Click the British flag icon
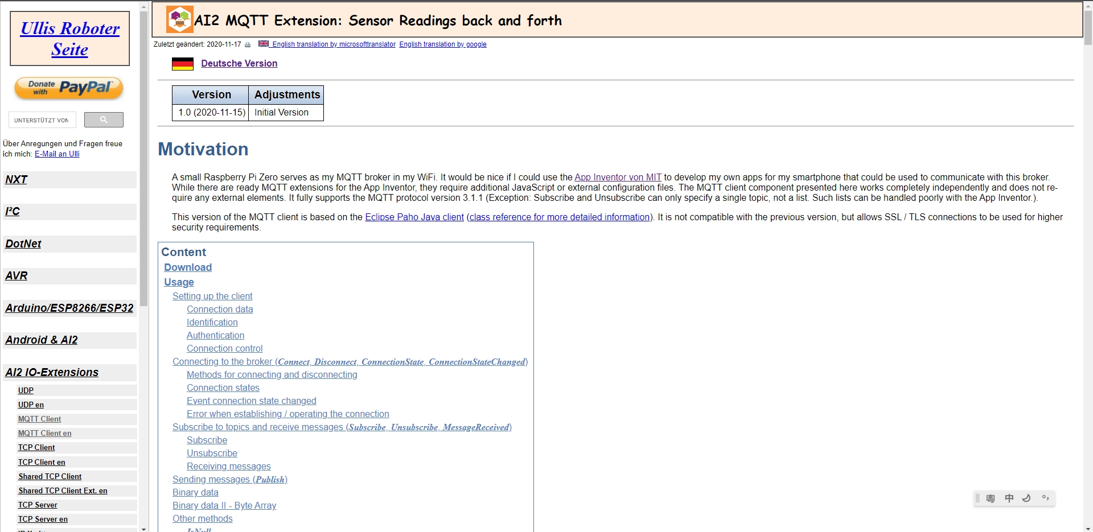The image size is (1093, 532). tap(263, 44)
